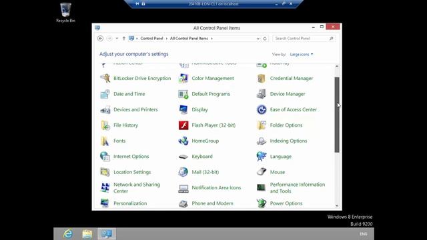
Task: Click the Fonts folder icon
Action: (x=105, y=141)
